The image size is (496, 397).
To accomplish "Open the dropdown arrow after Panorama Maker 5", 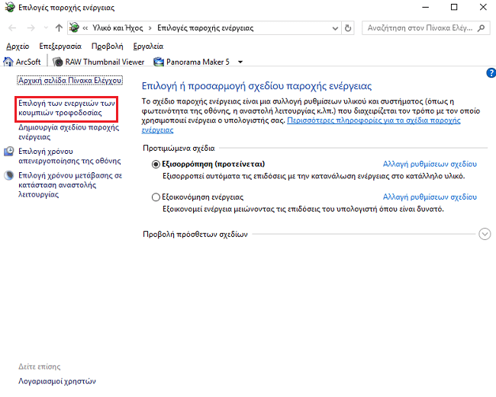I will [240, 62].
